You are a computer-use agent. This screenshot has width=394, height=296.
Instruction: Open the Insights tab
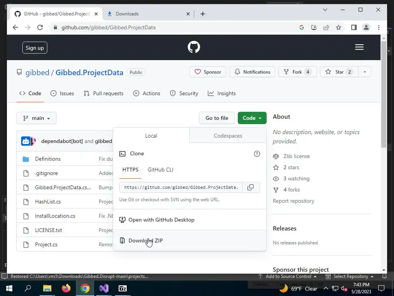pyautogui.click(x=222, y=93)
